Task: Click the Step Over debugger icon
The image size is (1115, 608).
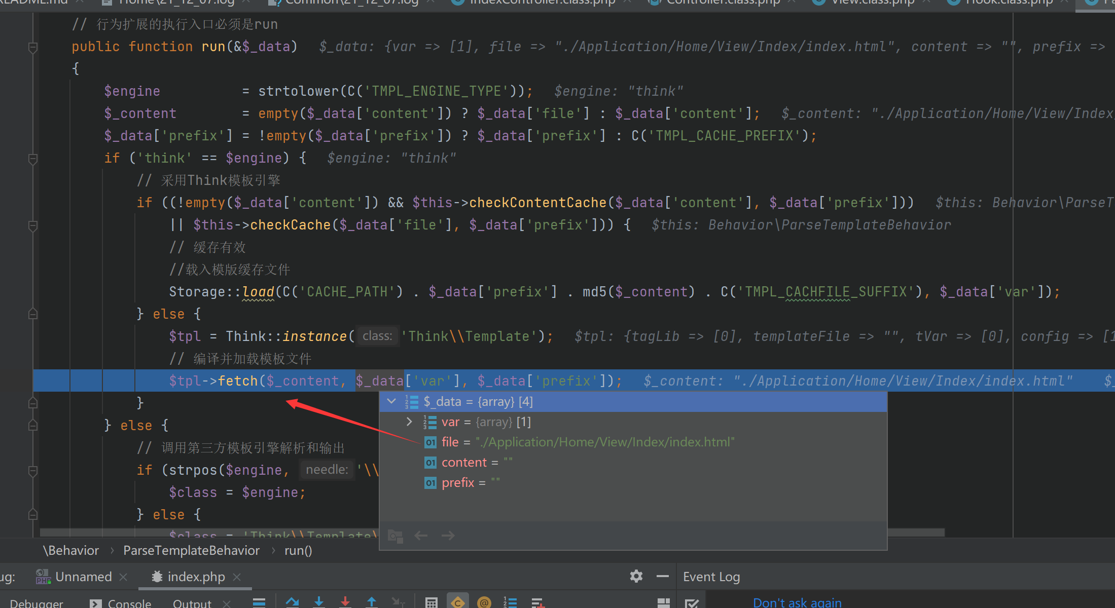Action: coord(292,602)
